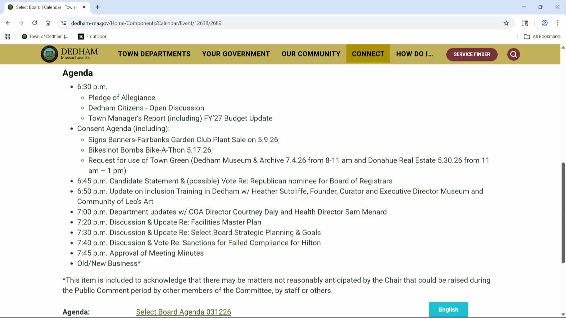The width and height of the screenshot is (566, 318).
Task: Open the browser home icon
Action: 48,23
